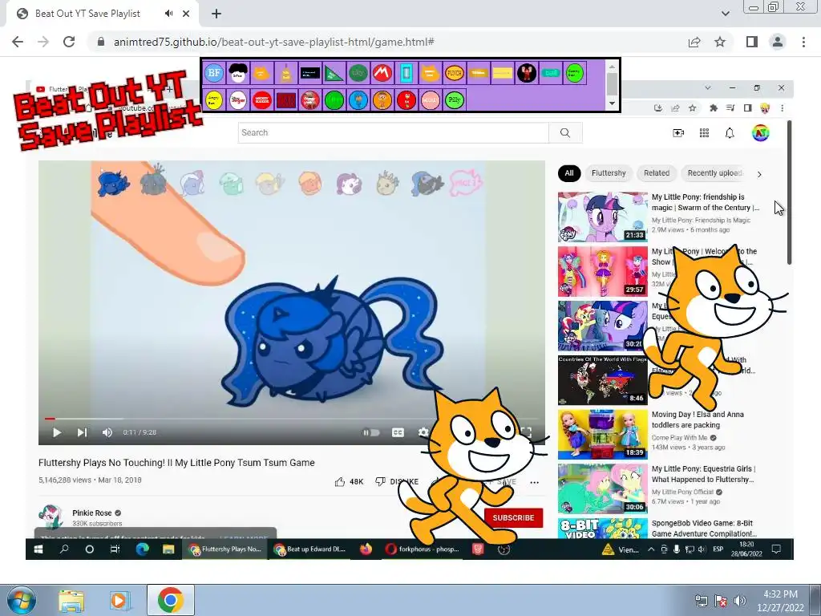This screenshot has width=821, height=616.
Task: Click the embedded YouTube search field
Action: tap(393, 132)
